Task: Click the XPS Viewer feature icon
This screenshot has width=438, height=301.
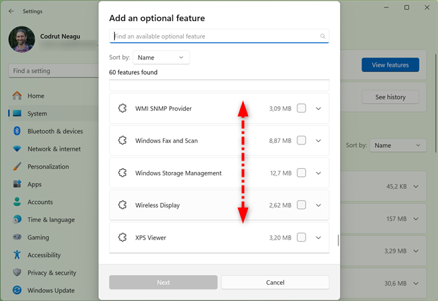Action: pyautogui.click(x=122, y=238)
